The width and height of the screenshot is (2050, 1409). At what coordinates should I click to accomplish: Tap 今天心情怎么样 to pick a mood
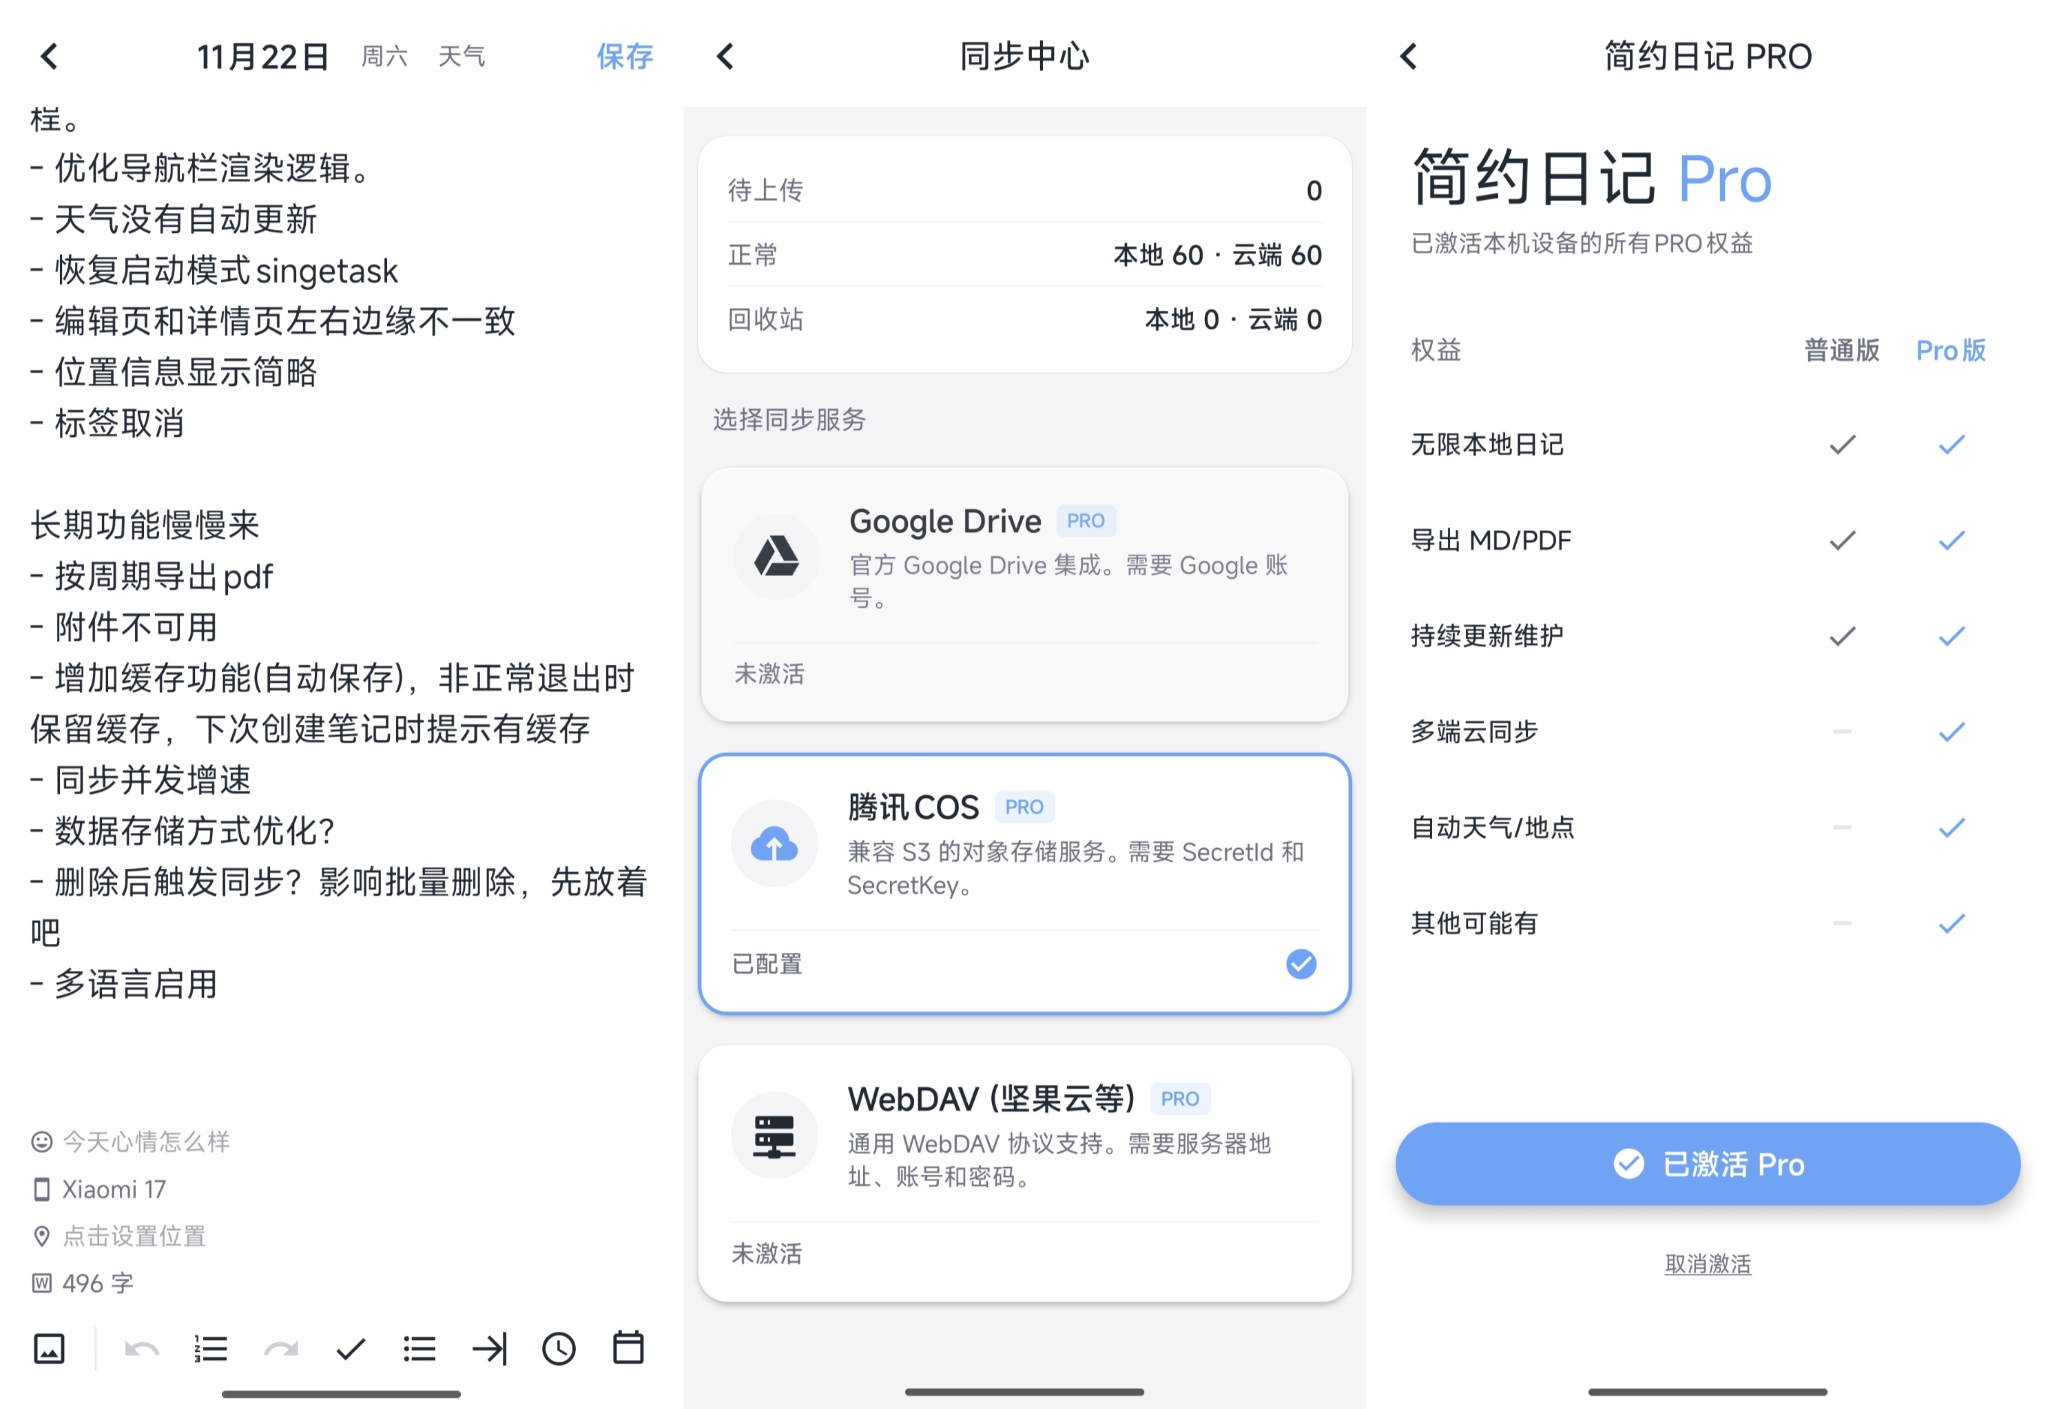(145, 1142)
